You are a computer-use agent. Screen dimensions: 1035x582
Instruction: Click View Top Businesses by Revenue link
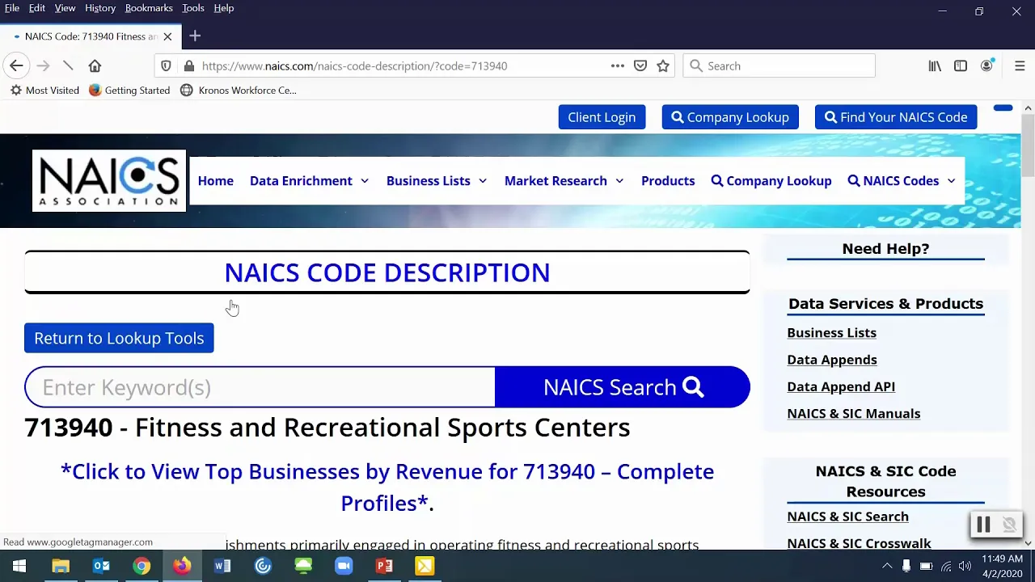click(387, 487)
